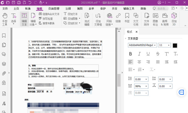The image size is (188, 113).
Task: Click the Bookmark tool (书签) in ribbon
Action: 127,18
